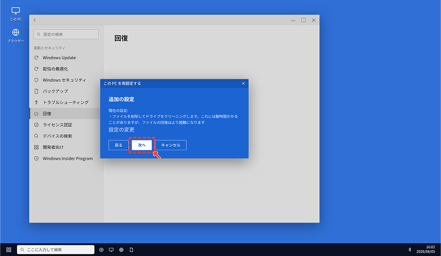Viewport: 441px width, 256px height.
Task: Click the Windows Update refresh icon
Action: 36,58
